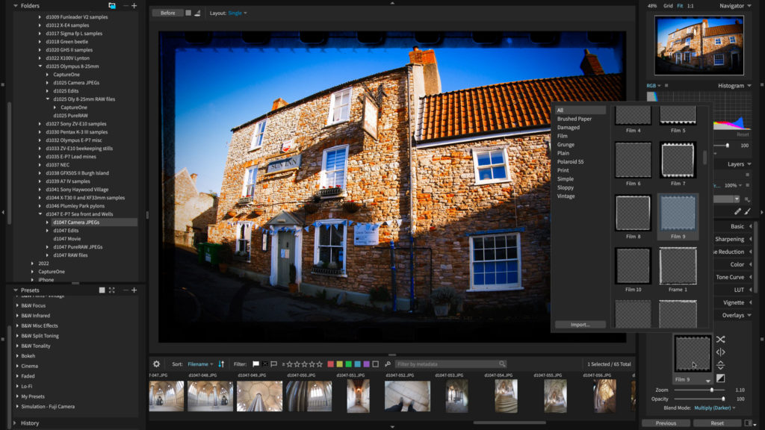The width and height of the screenshot is (765, 430).
Task: Click the solid square view icon near Before
Action: [x=188, y=13]
